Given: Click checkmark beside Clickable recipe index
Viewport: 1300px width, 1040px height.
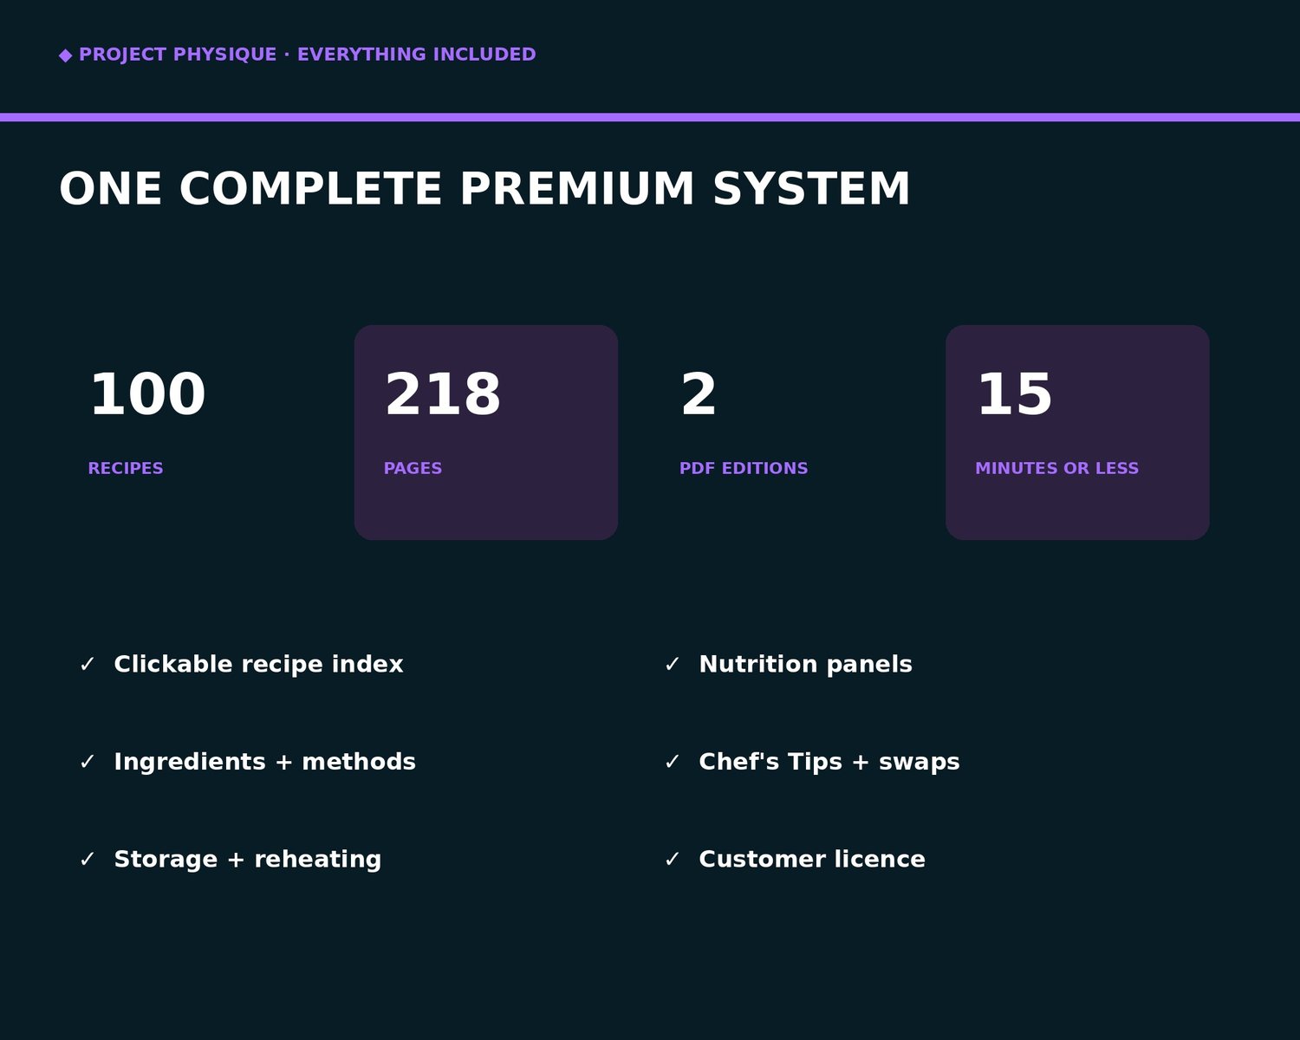Looking at the screenshot, I should pos(87,665).
